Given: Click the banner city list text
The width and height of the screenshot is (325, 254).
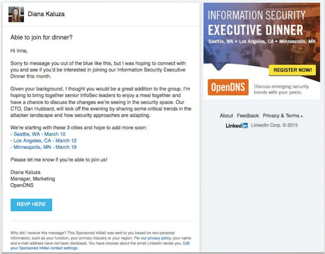Looking at the screenshot, I should (262, 41).
